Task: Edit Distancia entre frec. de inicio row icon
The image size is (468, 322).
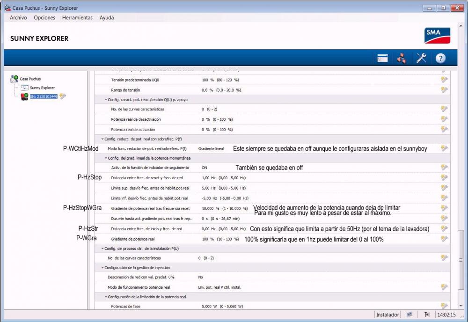Action: tap(444, 228)
